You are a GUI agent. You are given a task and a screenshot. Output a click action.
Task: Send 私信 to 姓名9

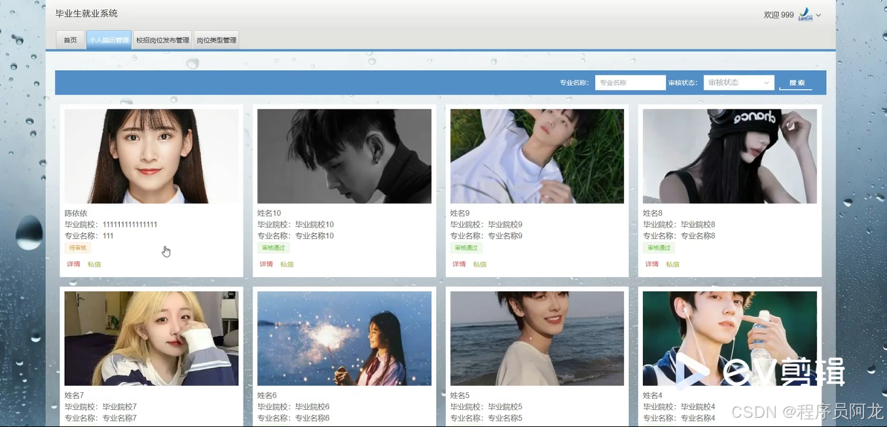[480, 265]
